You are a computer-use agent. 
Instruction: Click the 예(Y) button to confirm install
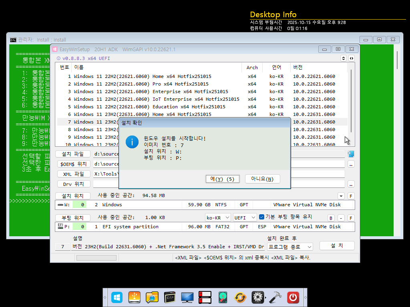pyautogui.click(x=223, y=179)
